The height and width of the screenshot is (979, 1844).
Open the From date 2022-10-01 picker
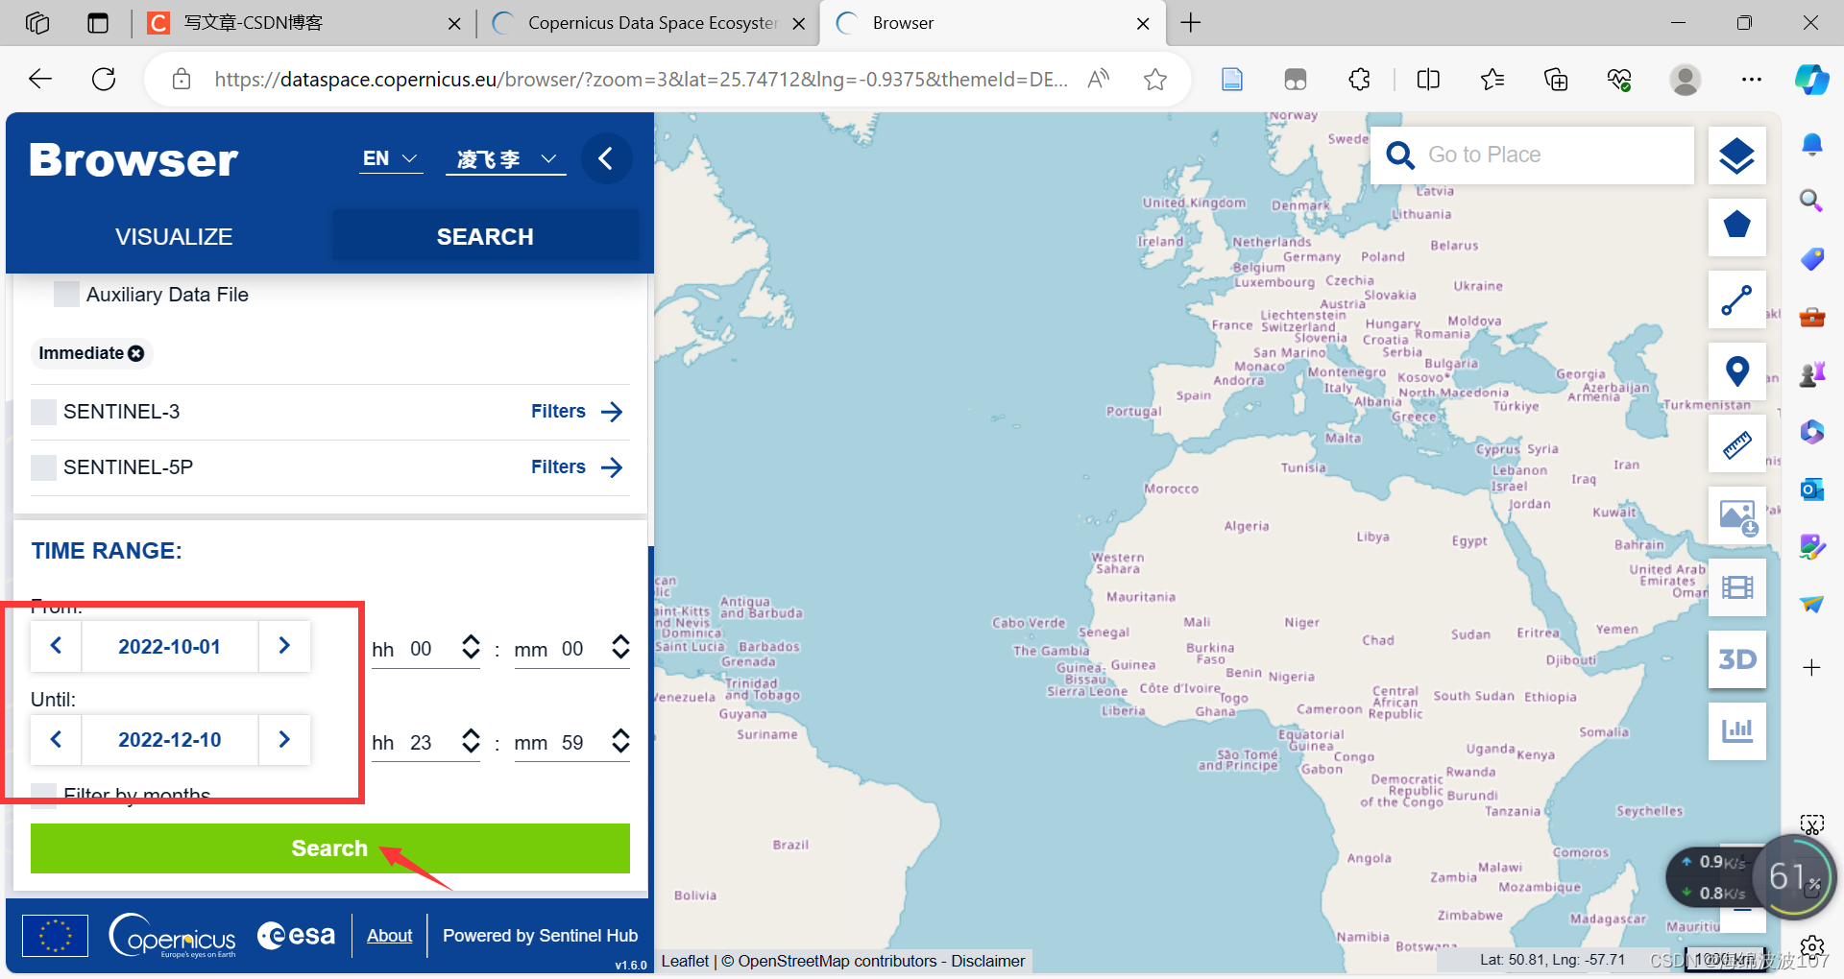[170, 646]
